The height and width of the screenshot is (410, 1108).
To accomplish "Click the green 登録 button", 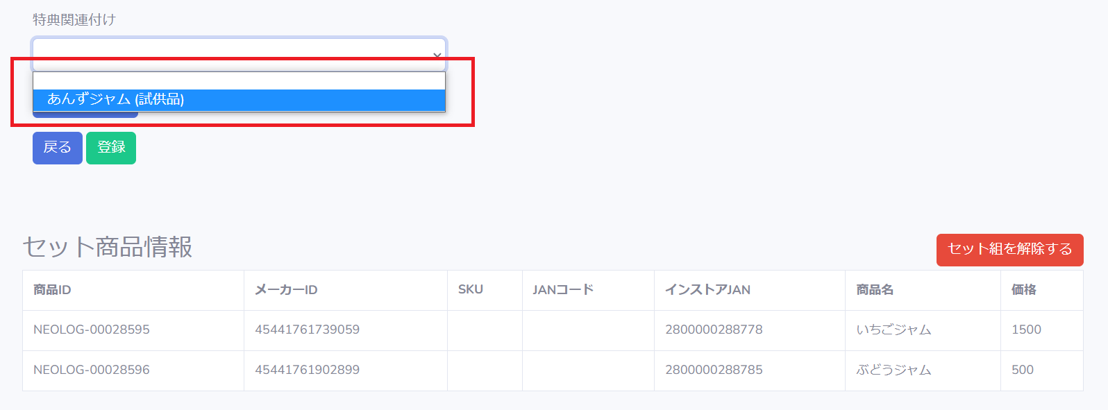I will click(x=111, y=148).
